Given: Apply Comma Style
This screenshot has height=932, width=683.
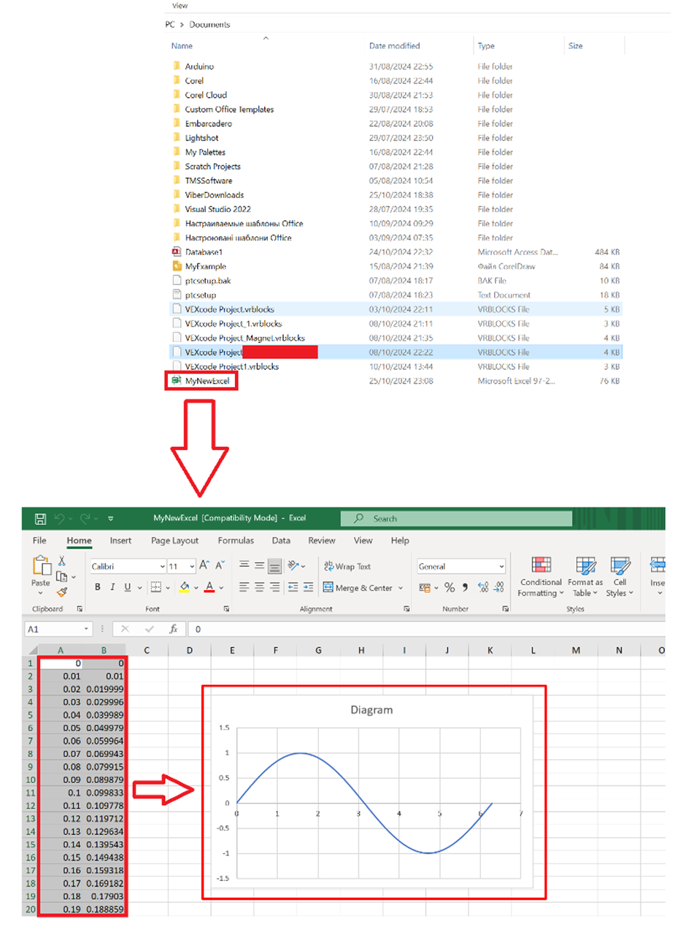Looking at the screenshot, I should tap(465, 588).
